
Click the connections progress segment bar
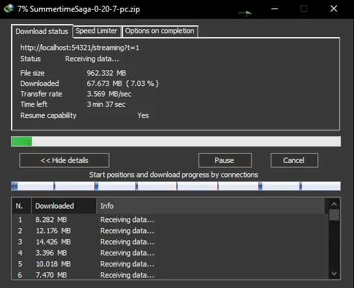point(176,186)
